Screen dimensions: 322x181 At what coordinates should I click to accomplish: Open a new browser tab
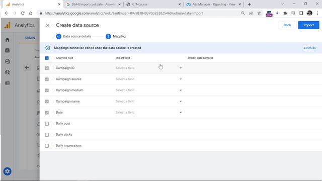pos(249,5)
